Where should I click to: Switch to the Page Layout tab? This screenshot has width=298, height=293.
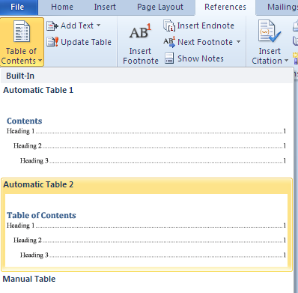pos(160,7)
